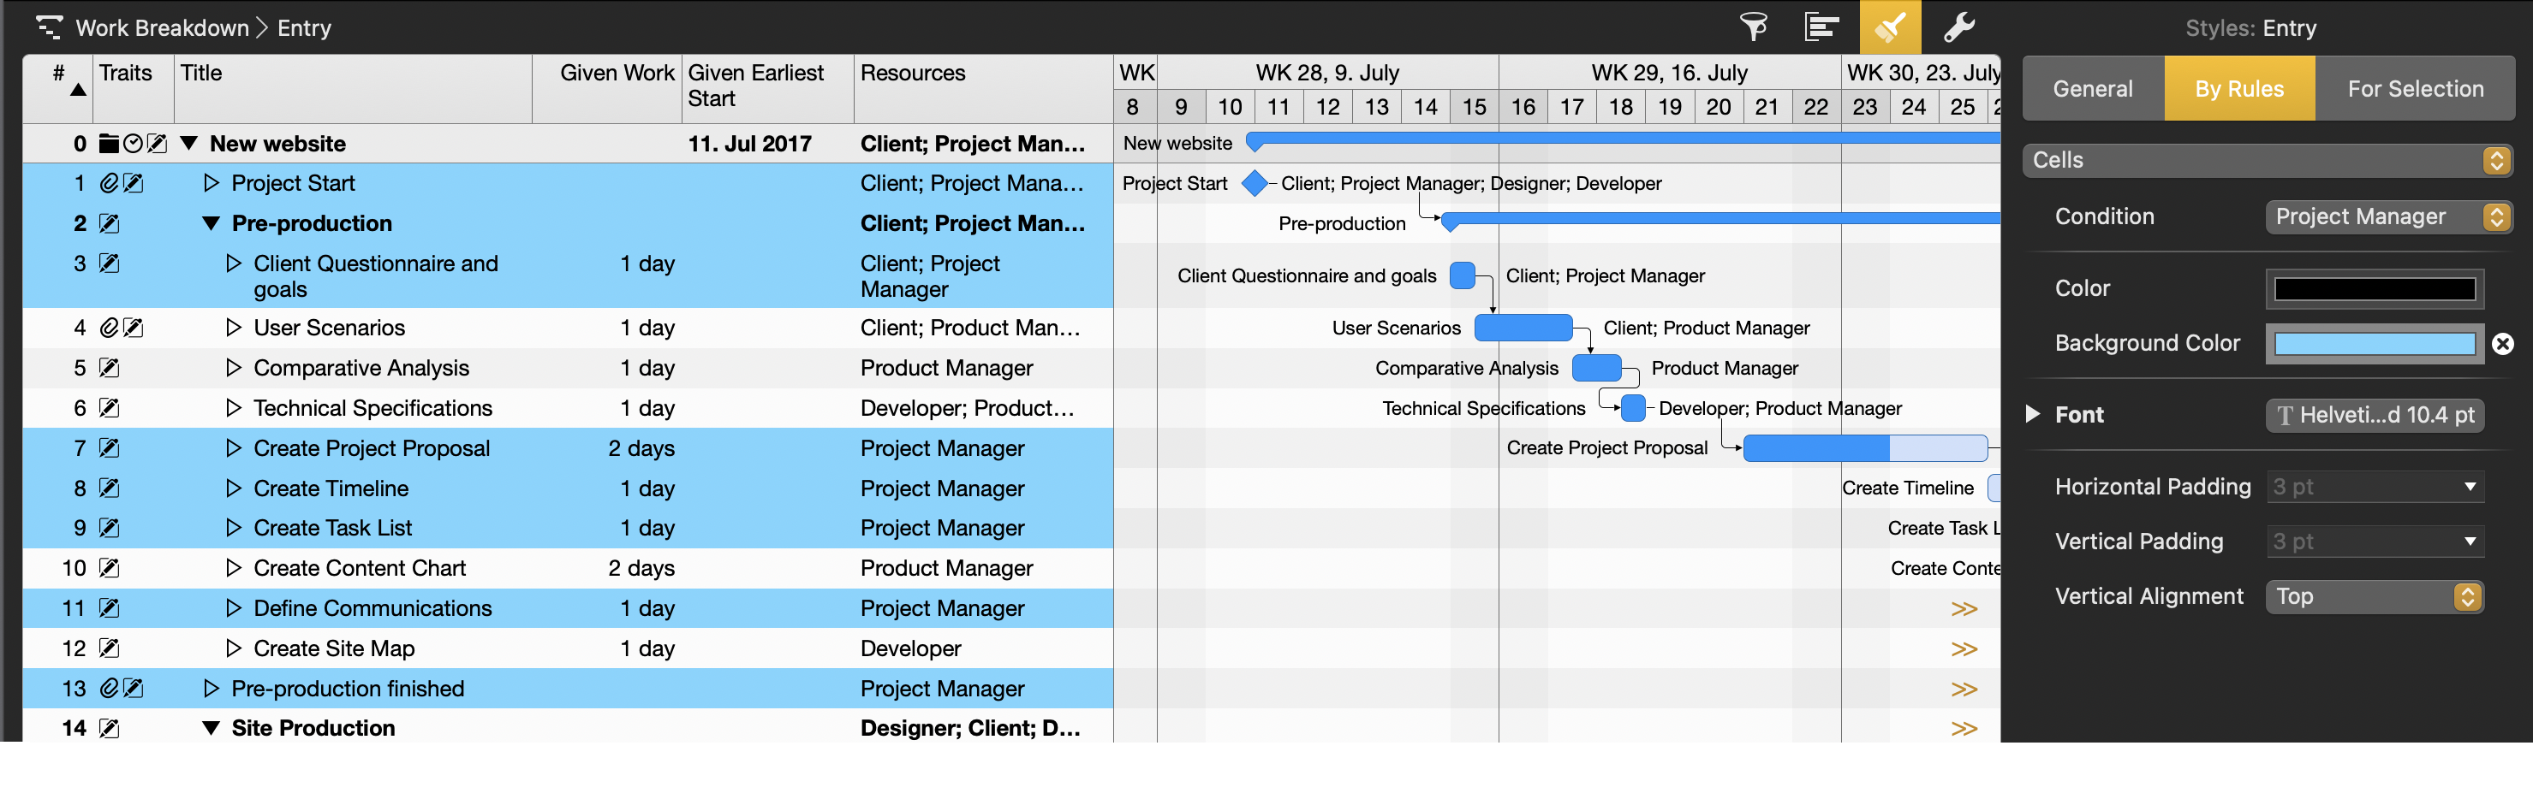Click the attachment paperclip on Project Start row
Image resolution: width=2533 pixels, height=799 pixels.
point(110,183)
